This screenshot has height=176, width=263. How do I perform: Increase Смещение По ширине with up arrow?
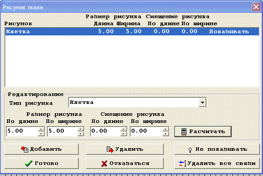pos(166,129)
